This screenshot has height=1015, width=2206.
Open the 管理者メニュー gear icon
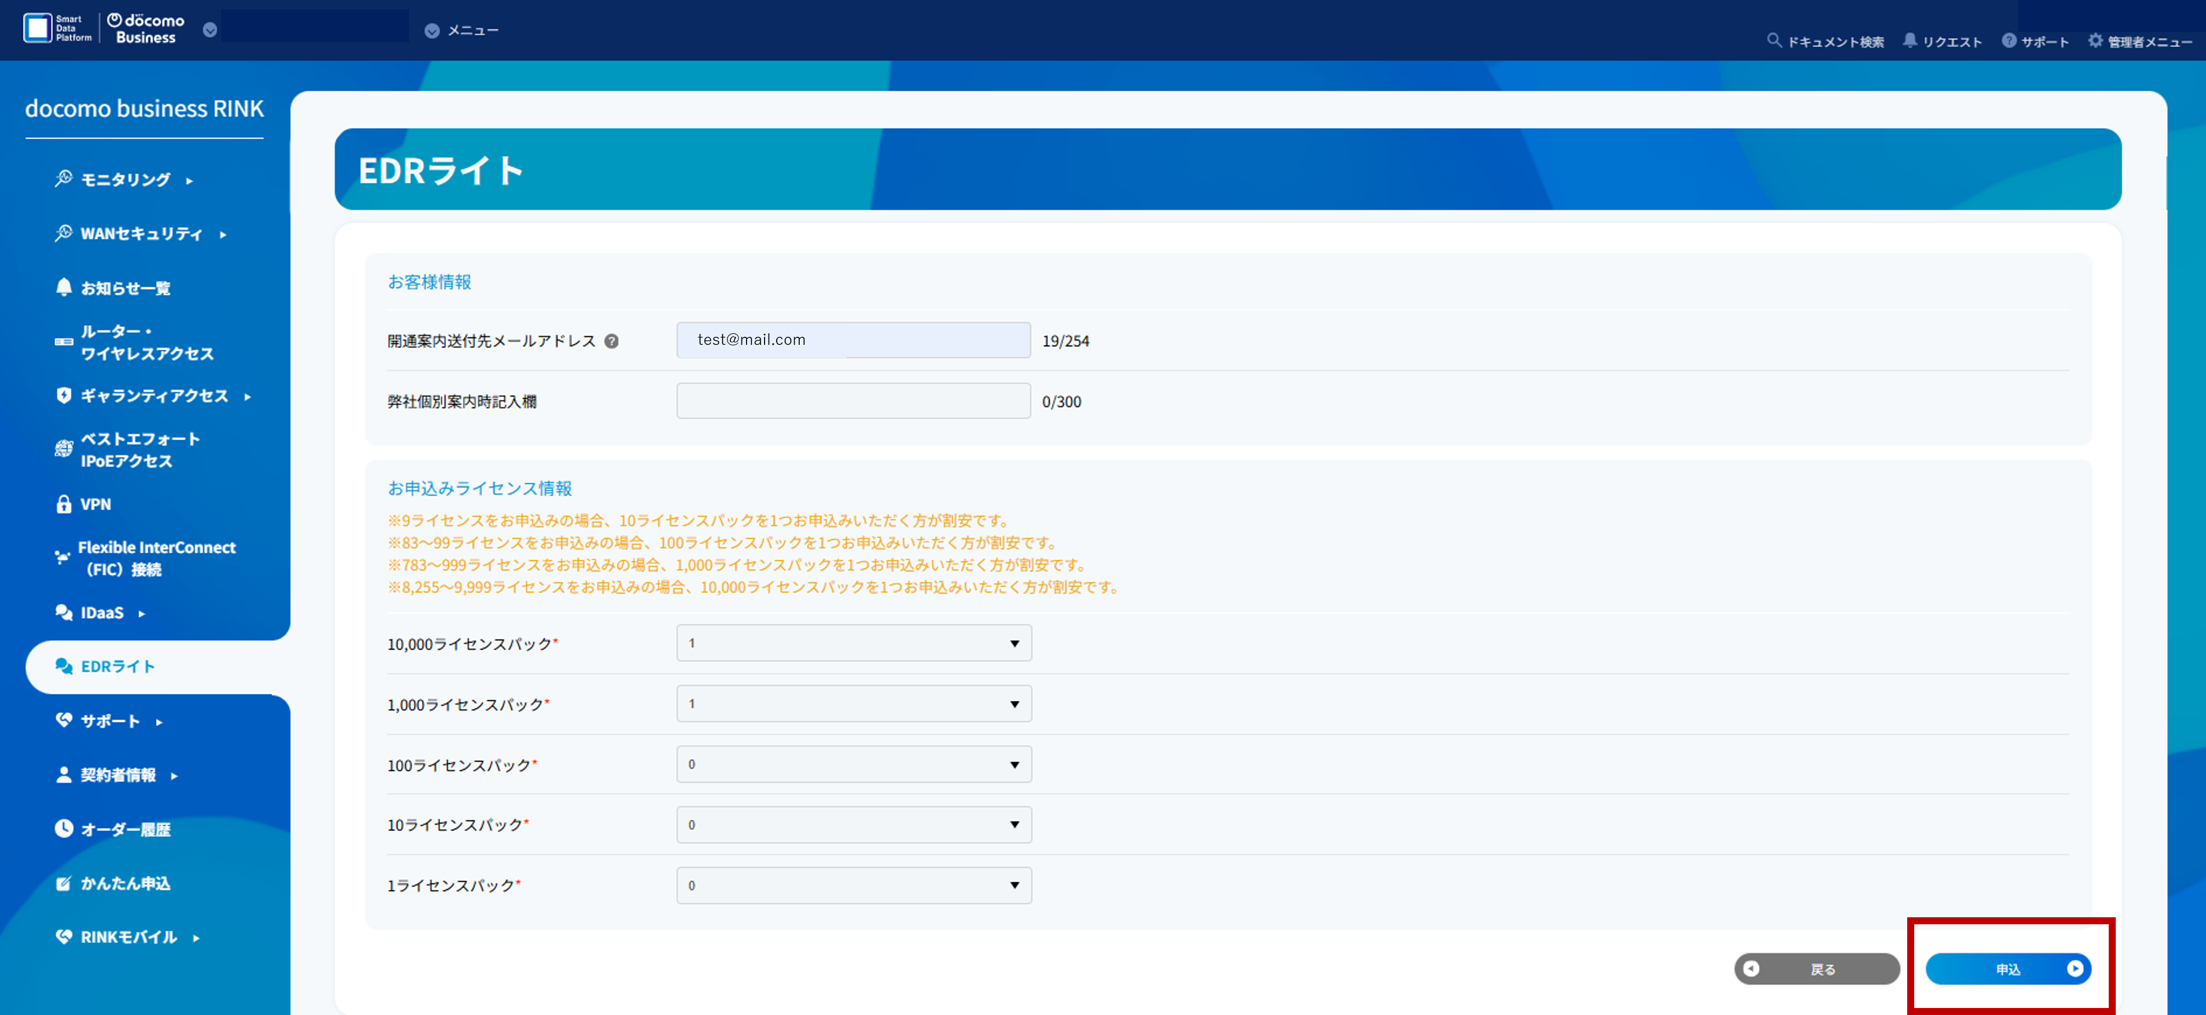(2095, 40)
